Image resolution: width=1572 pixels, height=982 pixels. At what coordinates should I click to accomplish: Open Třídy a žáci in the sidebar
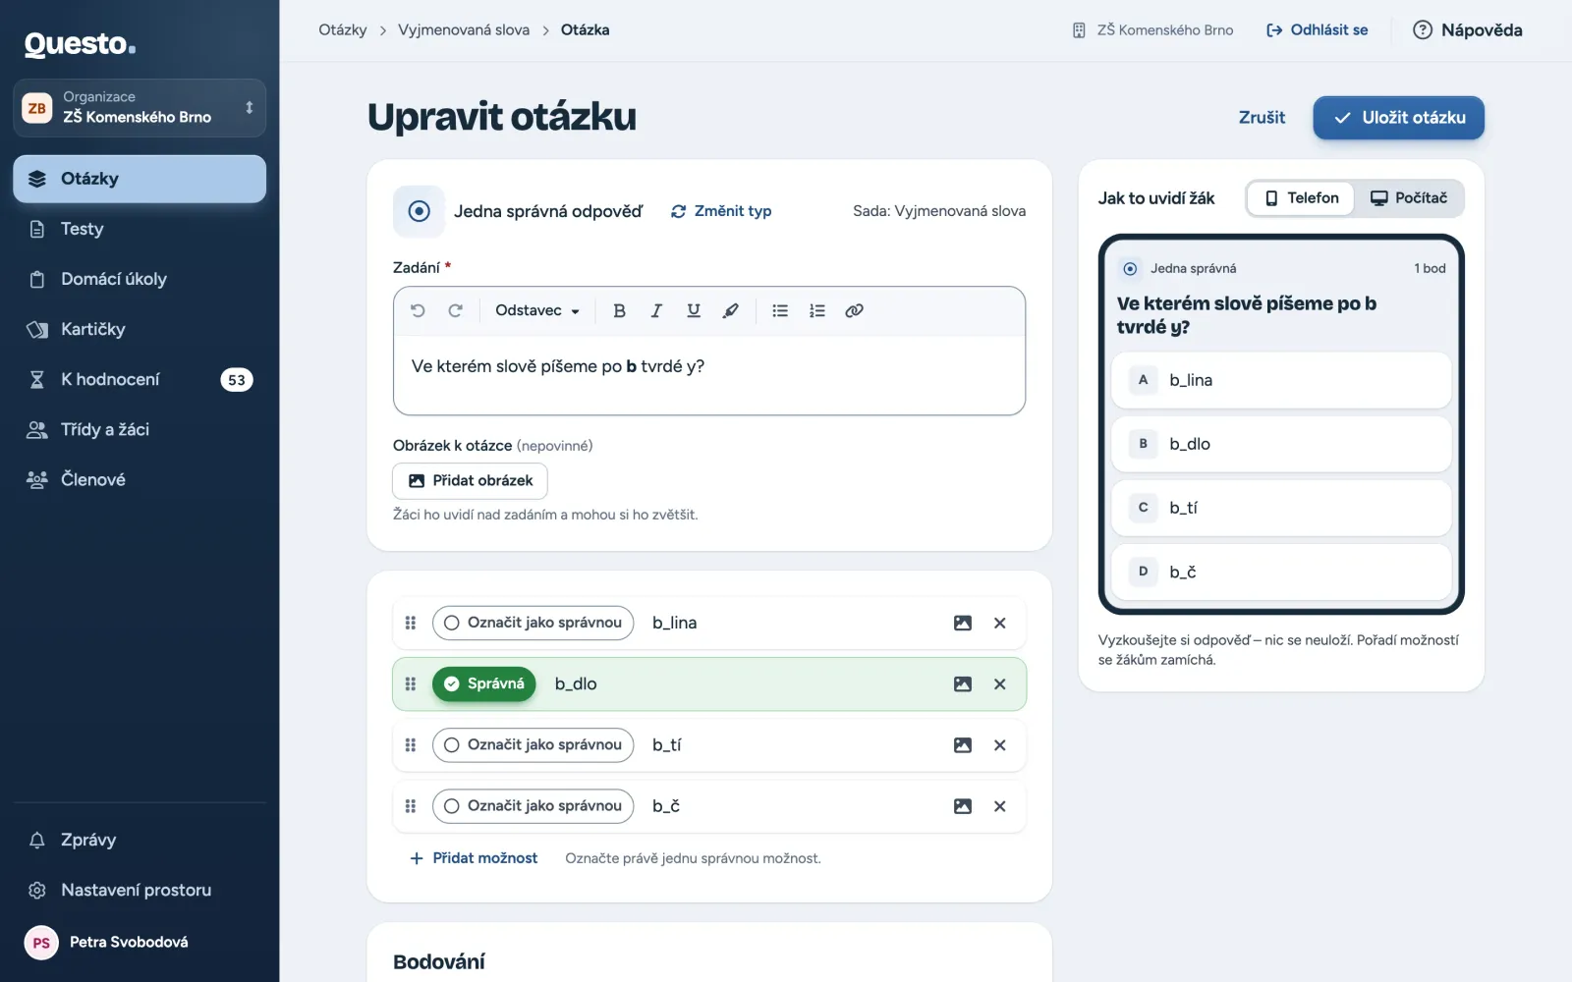pyautogui.click(x=140, y=429)
